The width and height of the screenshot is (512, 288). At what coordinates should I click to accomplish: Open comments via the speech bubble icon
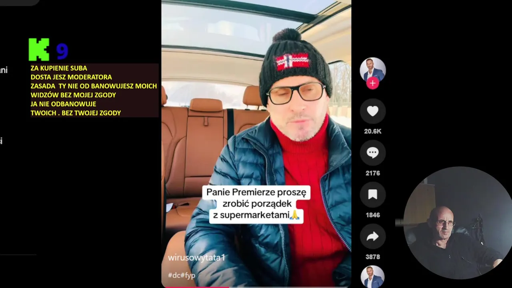pyautogui.click(x=372, y=153)
